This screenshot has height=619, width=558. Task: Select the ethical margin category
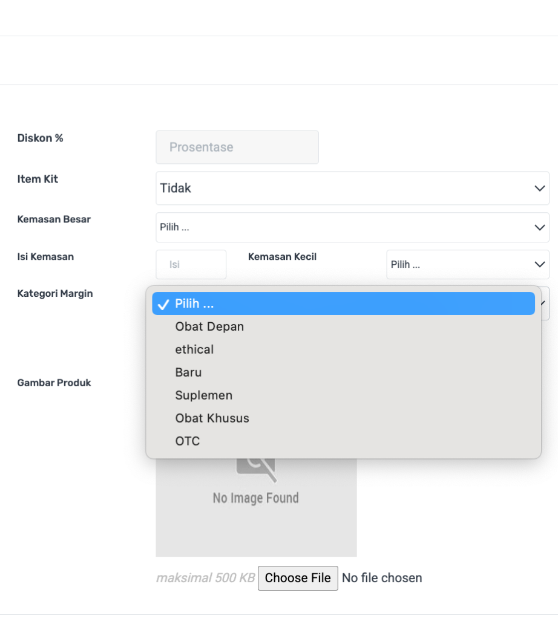click(x=194, y=349)
